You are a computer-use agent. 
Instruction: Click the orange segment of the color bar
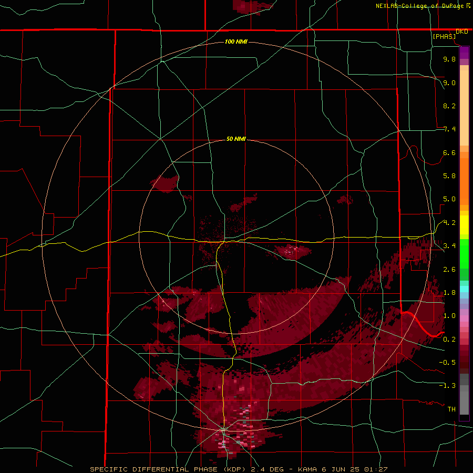(464, 181)
